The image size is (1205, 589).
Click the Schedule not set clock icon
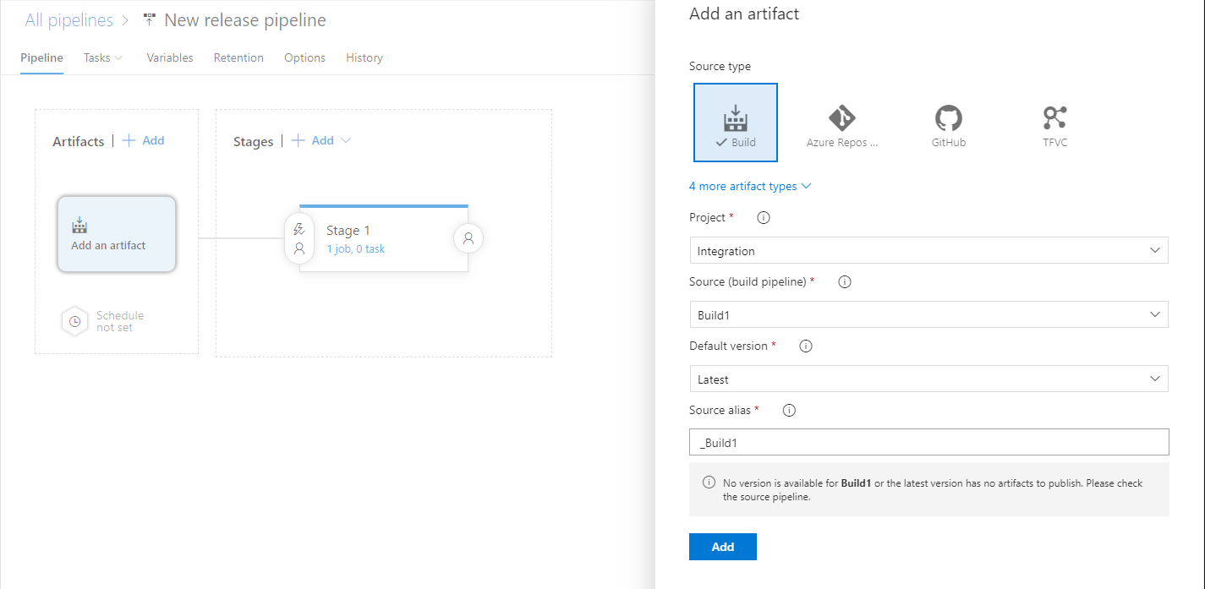pyautogui.click(x=74, y=321)
